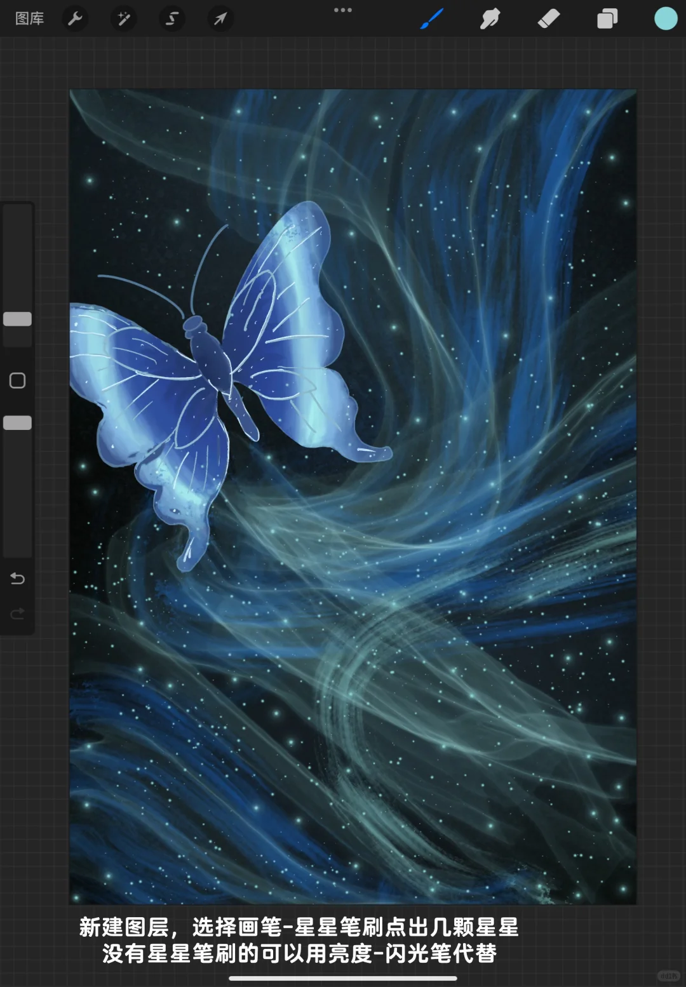Select the Adjustments magic wand tool
686x987 pixels.
coord(123,19)
